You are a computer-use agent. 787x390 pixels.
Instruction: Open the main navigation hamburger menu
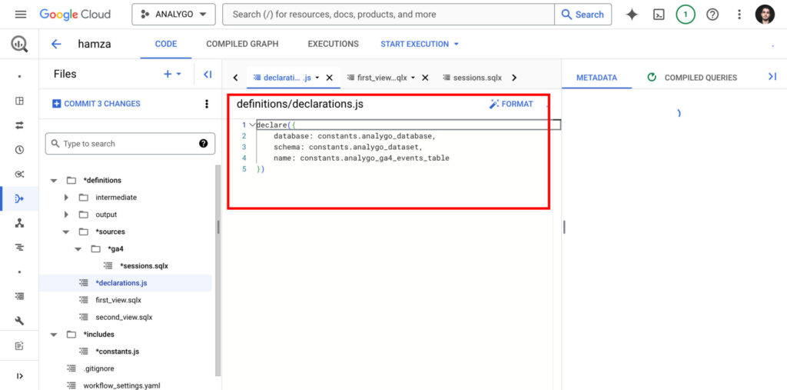point(21,15)
